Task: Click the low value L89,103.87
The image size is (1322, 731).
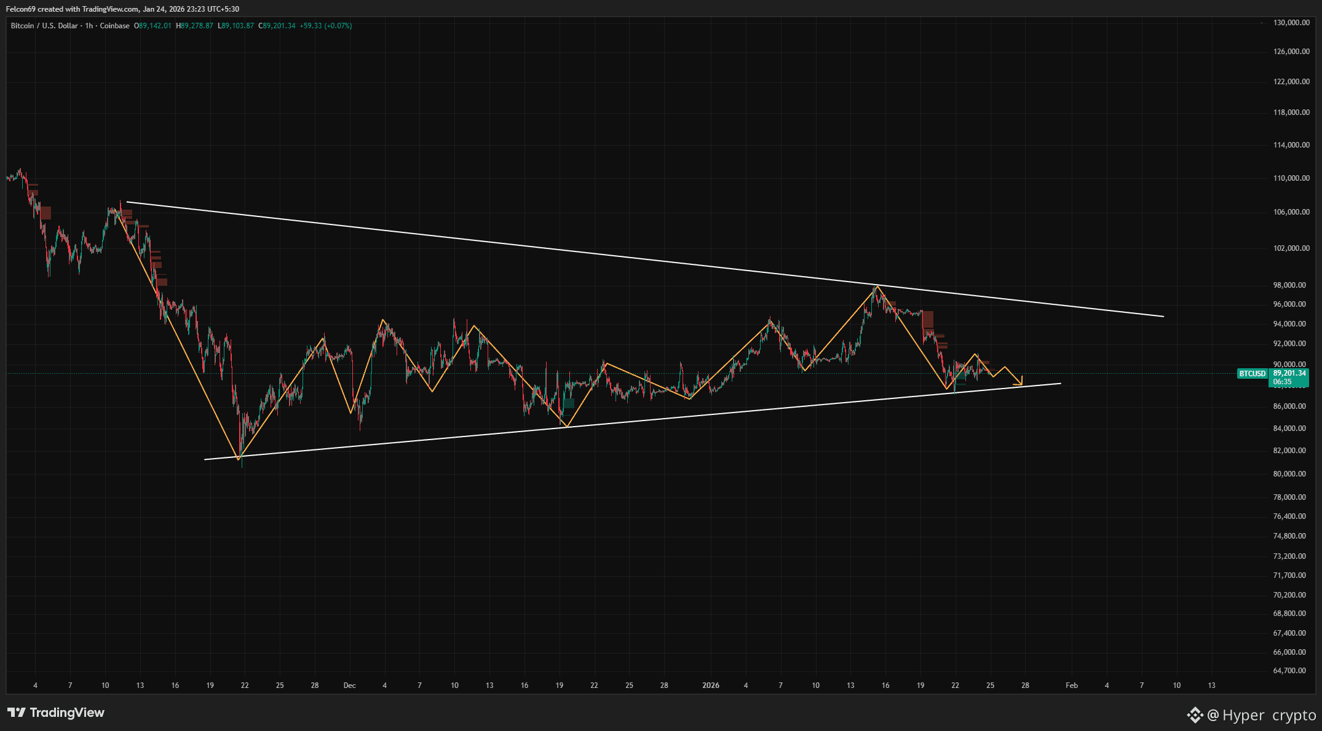Action: [x=236, y=26]
